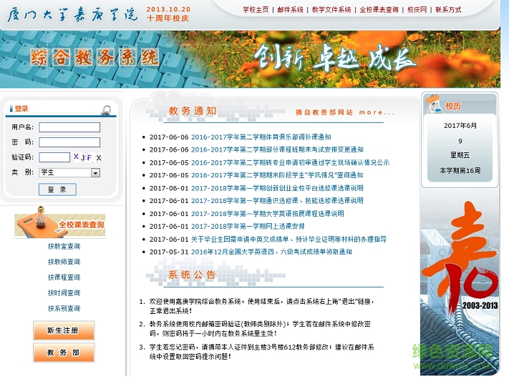Open notice 大学英语四、六级成绩单领取通知
509x379 pixels.
[271, 252]
